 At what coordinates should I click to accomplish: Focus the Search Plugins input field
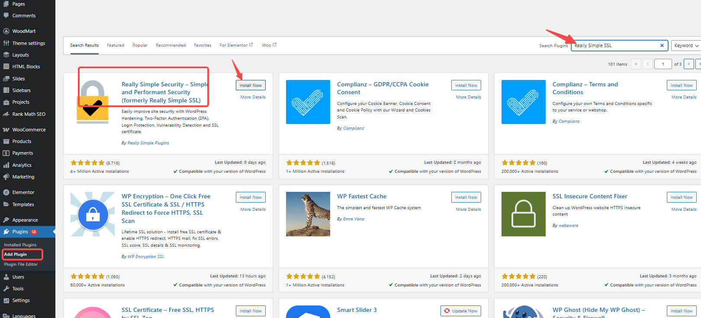[614, 45]
